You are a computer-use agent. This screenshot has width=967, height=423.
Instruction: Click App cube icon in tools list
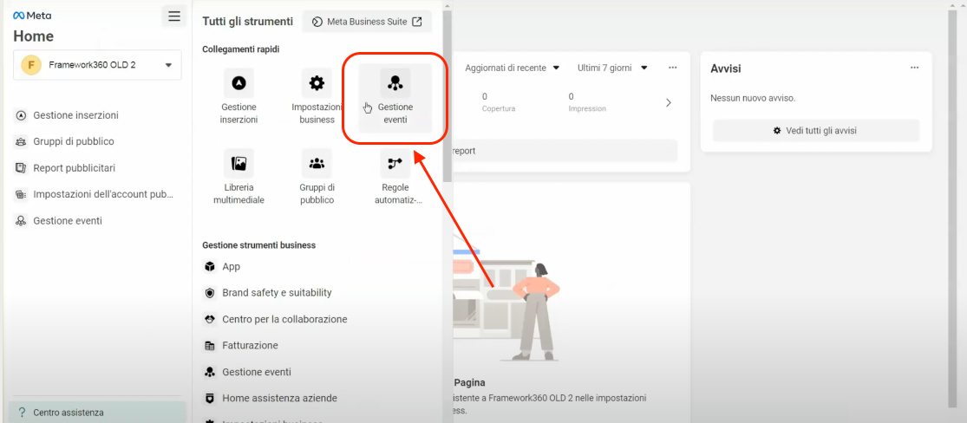pyautogui.click(x=210, y=267)
